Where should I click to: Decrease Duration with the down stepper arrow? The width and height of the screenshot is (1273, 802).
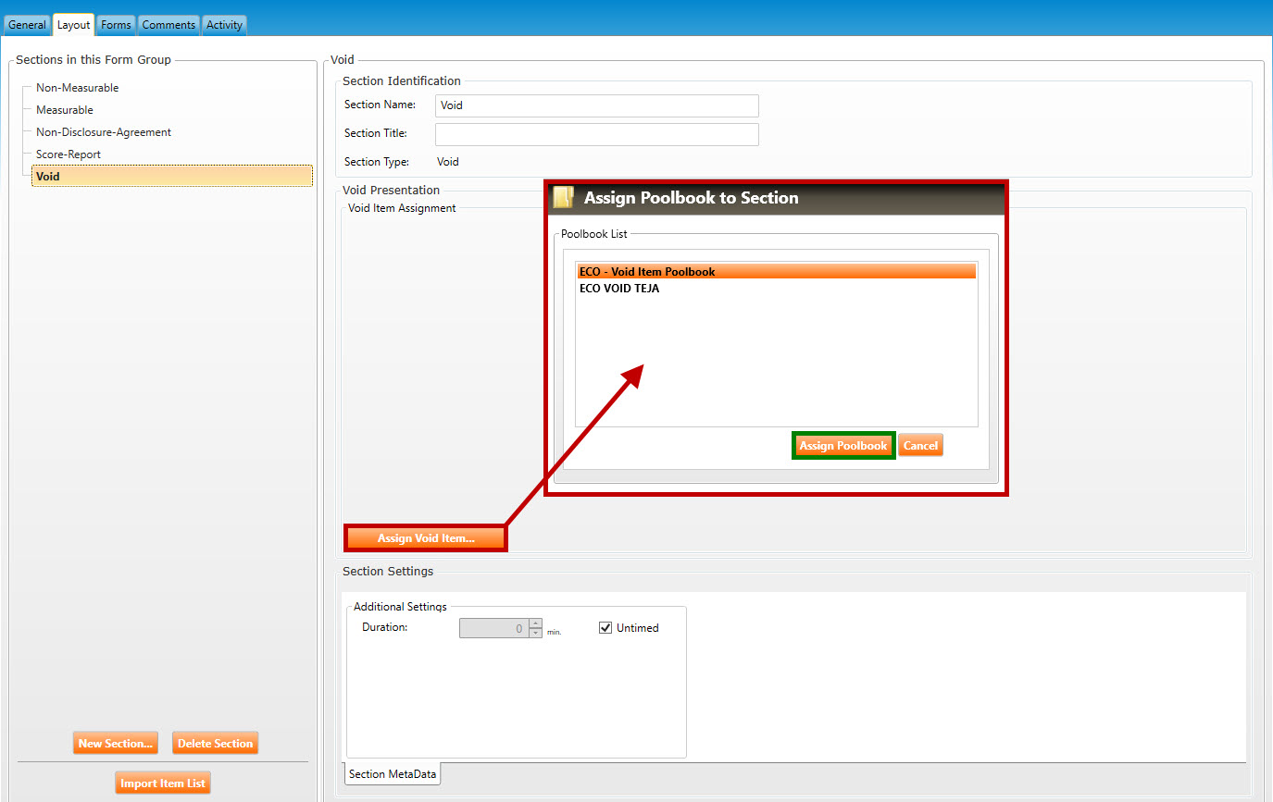point(535,634)
